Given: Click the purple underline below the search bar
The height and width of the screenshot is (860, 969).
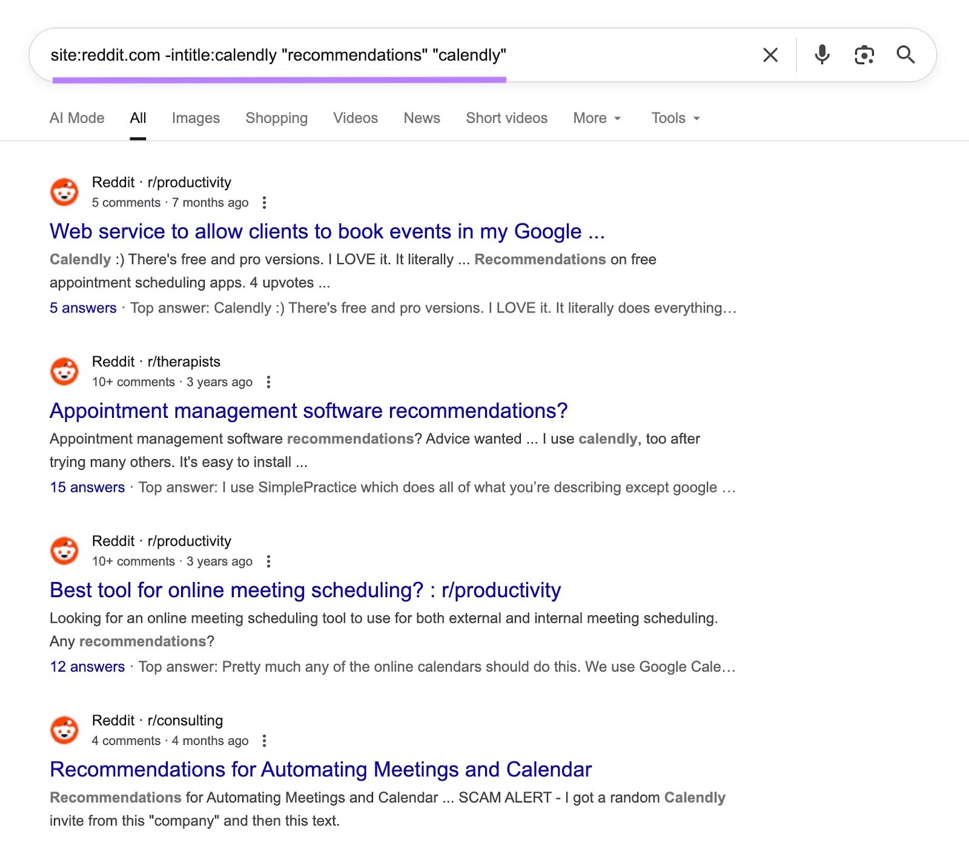Looking at the screenshot, I should 280,79.
